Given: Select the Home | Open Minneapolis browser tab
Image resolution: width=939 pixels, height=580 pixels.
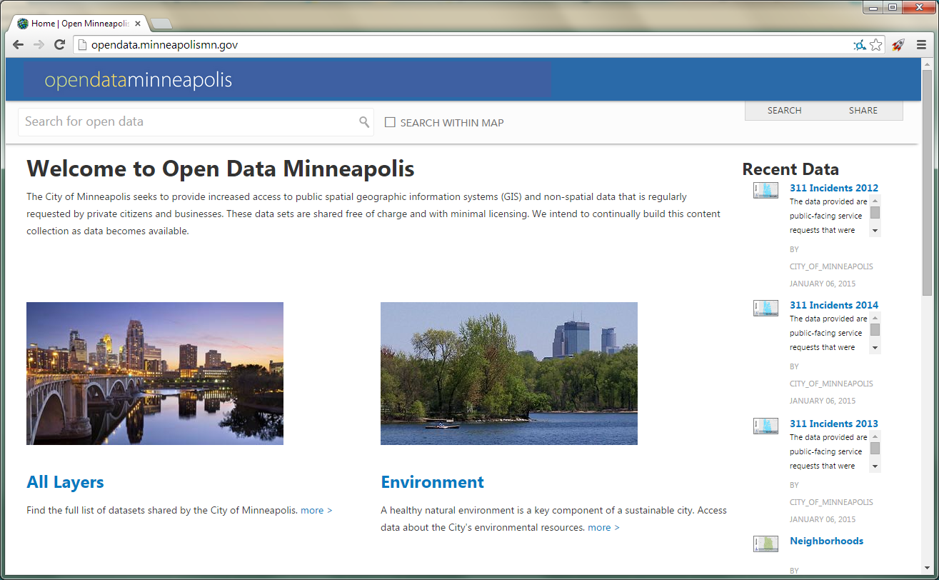Looking at the screenshot, I should click(x=79, y=24).
